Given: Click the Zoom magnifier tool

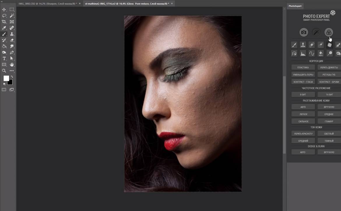Looking at the screenshot, I should click(4, 71).
